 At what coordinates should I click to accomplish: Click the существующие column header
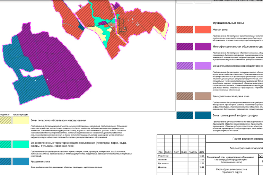tap(20, 114)
